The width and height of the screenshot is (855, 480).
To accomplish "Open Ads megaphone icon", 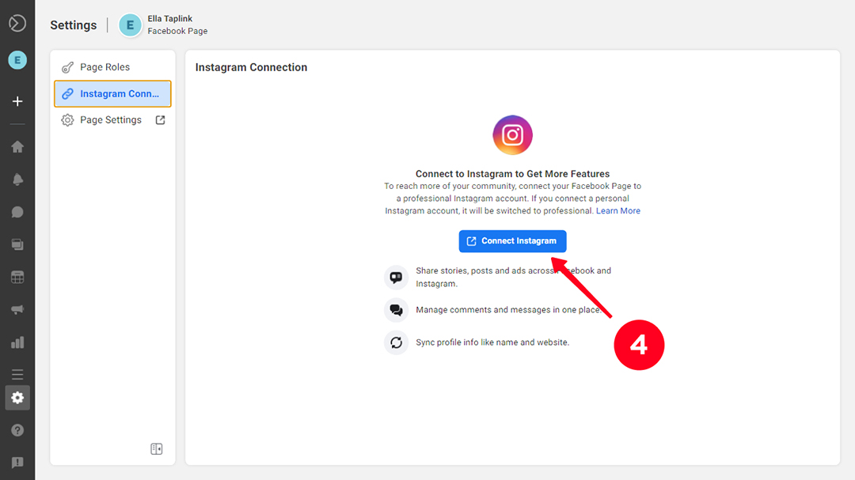I will point(17,310).
